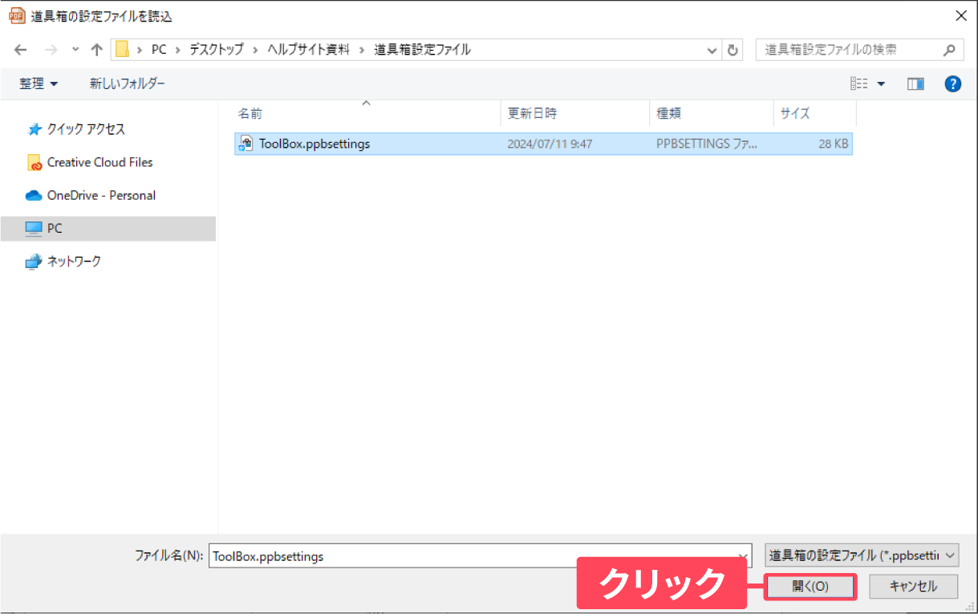This screenshot has width=978, height=614.
Task: Open the 整理 menu
Action: point(39,83)
